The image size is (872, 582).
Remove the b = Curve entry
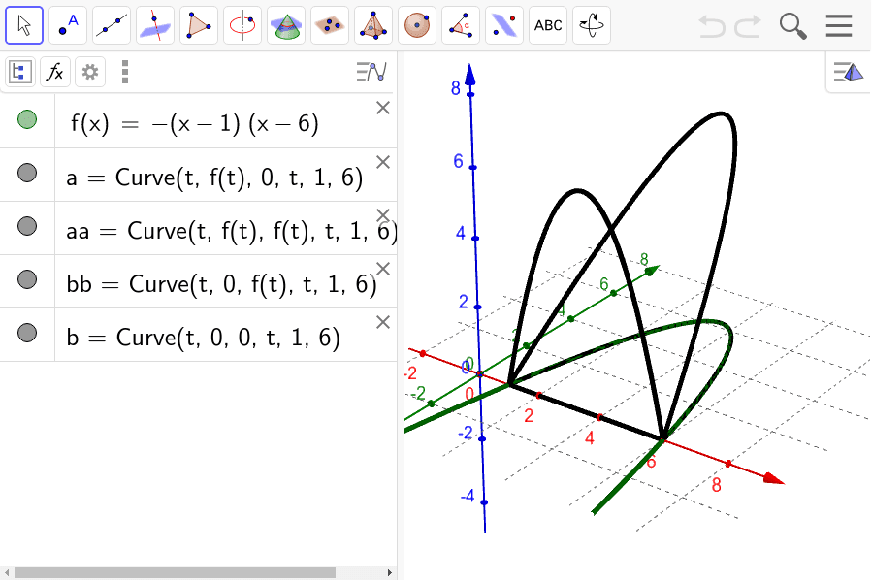(x=383, y=321)
